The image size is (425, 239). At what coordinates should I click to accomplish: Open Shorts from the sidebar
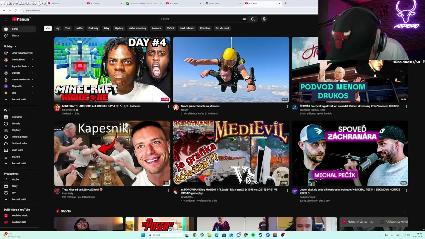coord(19,36)
